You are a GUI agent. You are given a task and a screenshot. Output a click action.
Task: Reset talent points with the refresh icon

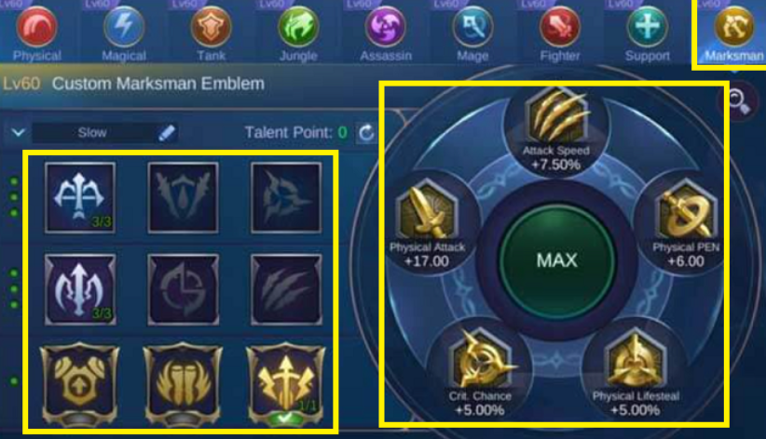pyautogui.click(x=366, y=133)
